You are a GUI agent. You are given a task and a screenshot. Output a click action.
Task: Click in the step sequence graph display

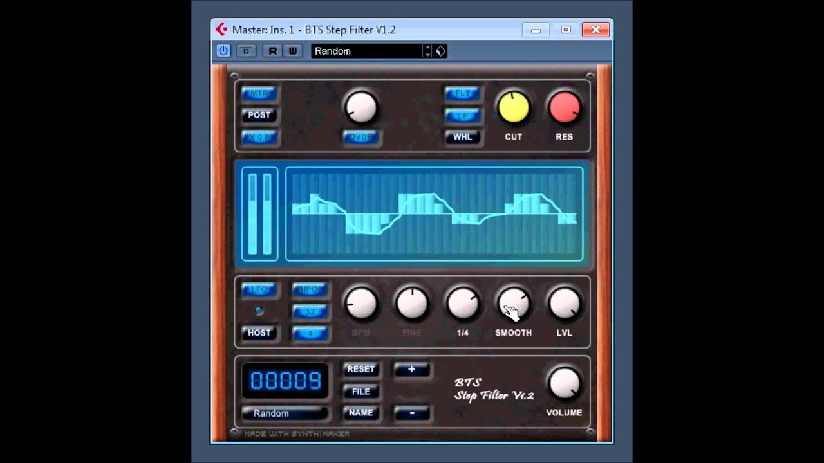point(435,214)
